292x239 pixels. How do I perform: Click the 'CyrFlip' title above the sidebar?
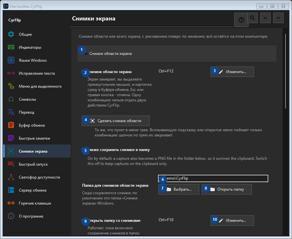pos(15,20)
